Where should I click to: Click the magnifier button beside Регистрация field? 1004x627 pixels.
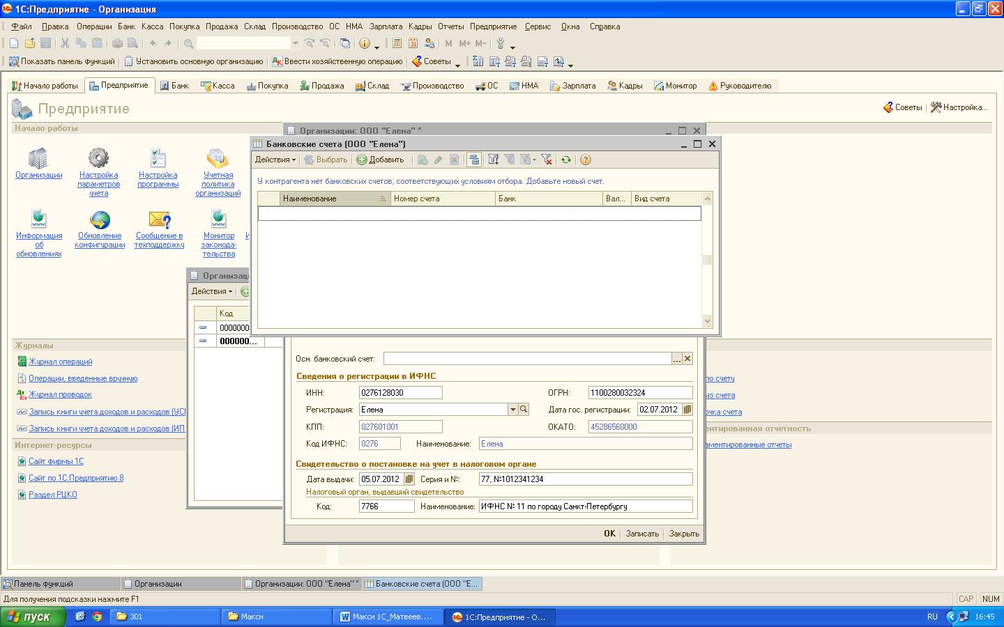point(524,410)
